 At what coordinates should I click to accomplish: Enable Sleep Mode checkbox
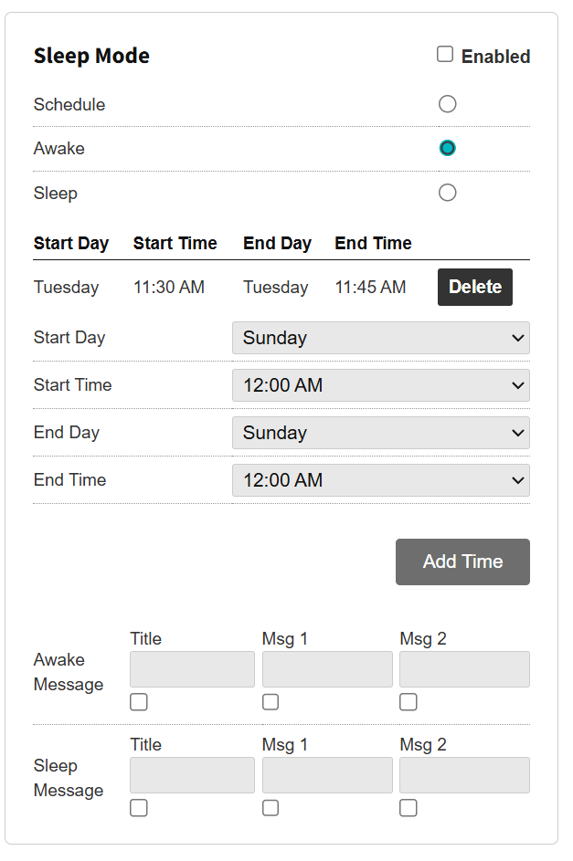(445, 55)
